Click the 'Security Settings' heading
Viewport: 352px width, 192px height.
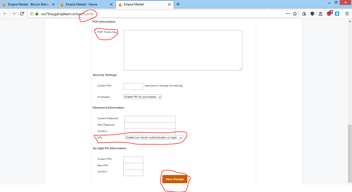(x=105, y=75)
